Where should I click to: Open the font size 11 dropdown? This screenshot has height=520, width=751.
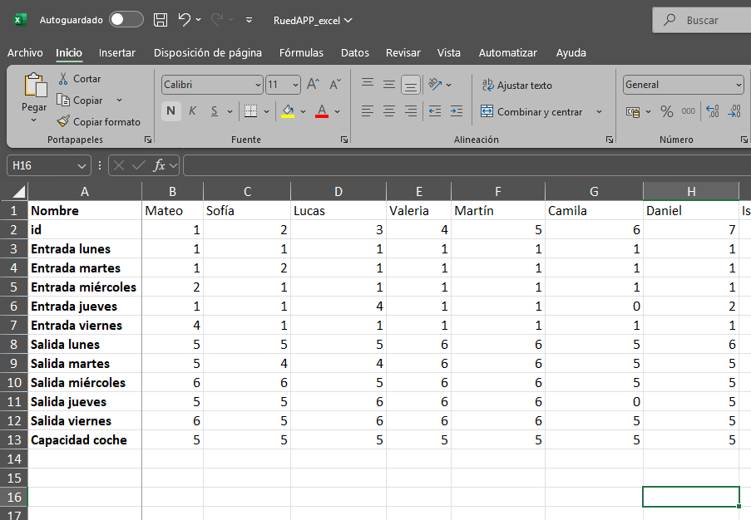coord(295,85)
